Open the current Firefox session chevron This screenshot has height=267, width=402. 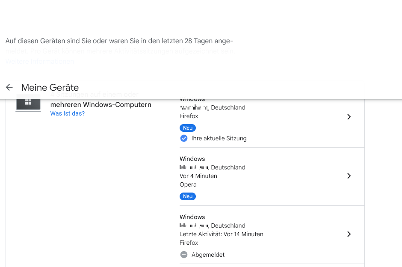(349, 117)
